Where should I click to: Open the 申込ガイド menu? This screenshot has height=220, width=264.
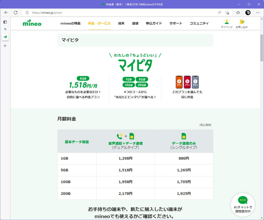point(154,23)
